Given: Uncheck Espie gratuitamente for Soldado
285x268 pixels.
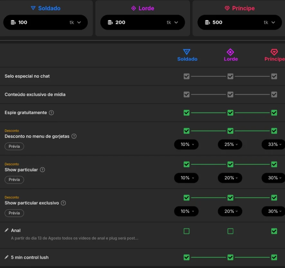Looking at the screenshot, I should click(187, 113).
